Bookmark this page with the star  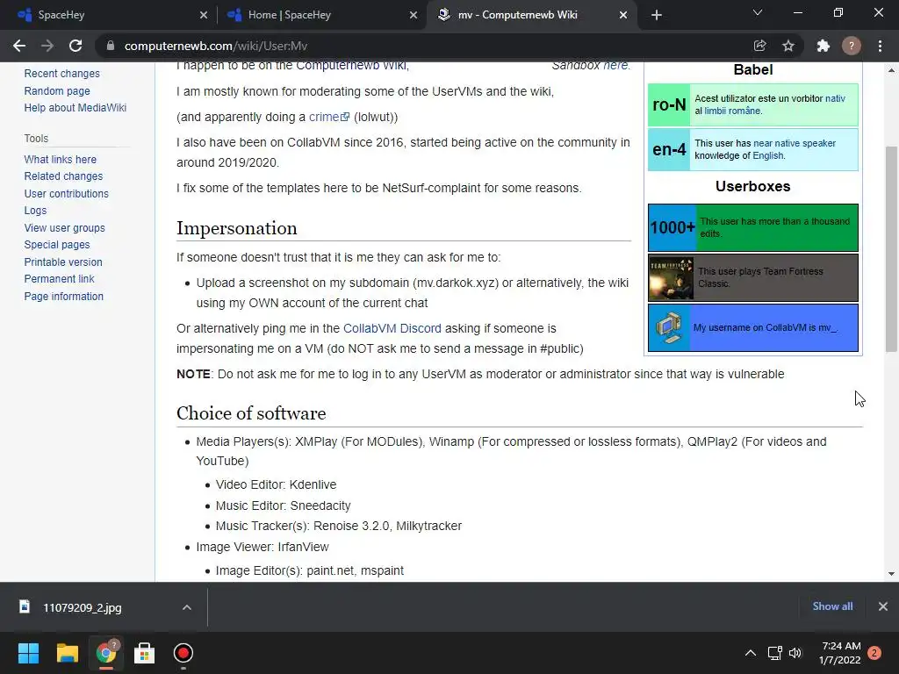[788, 46]
